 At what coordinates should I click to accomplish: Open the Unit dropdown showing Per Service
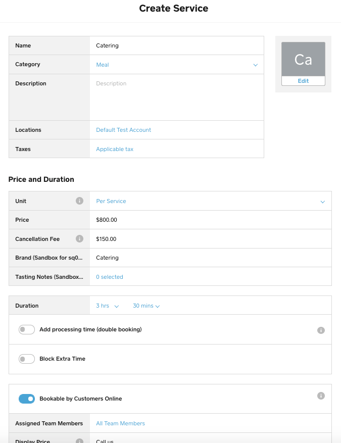pyautogui.click(x=211, y=201)
